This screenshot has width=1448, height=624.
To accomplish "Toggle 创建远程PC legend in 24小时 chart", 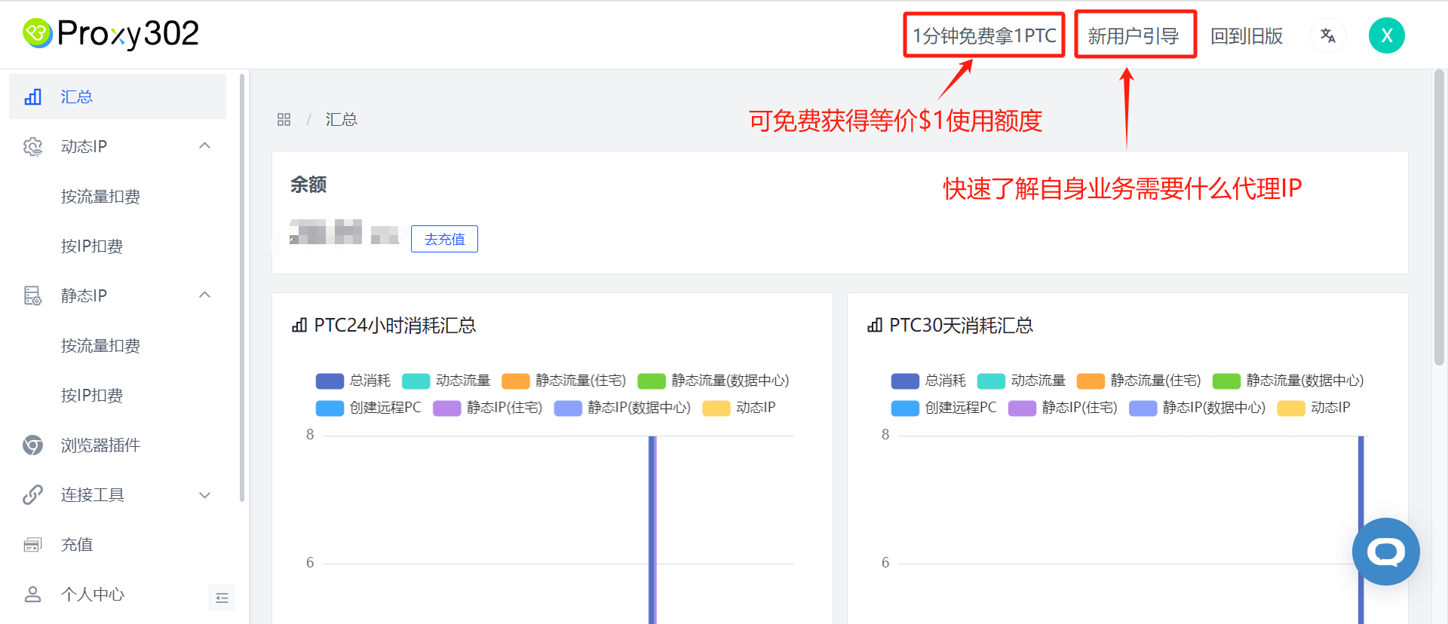I will click(369, 408).
